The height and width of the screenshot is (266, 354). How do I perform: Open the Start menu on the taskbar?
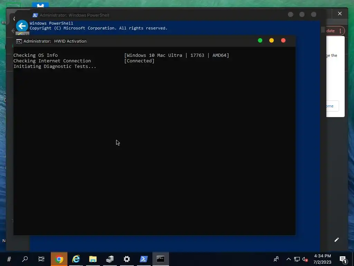click(x=9, y=259)
